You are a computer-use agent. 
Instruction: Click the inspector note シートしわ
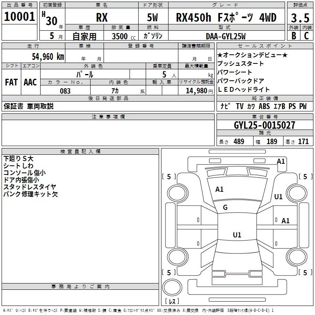pyautogui.click(x=18, y=165)
